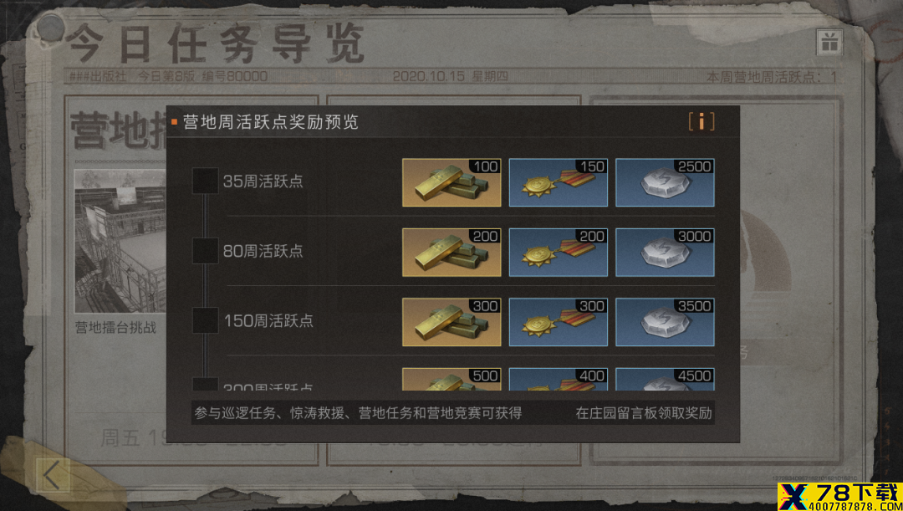Toggle the 35周活跃点 milestone box
This screenshot has width=903, height=511.
click(x=206, y=181)
